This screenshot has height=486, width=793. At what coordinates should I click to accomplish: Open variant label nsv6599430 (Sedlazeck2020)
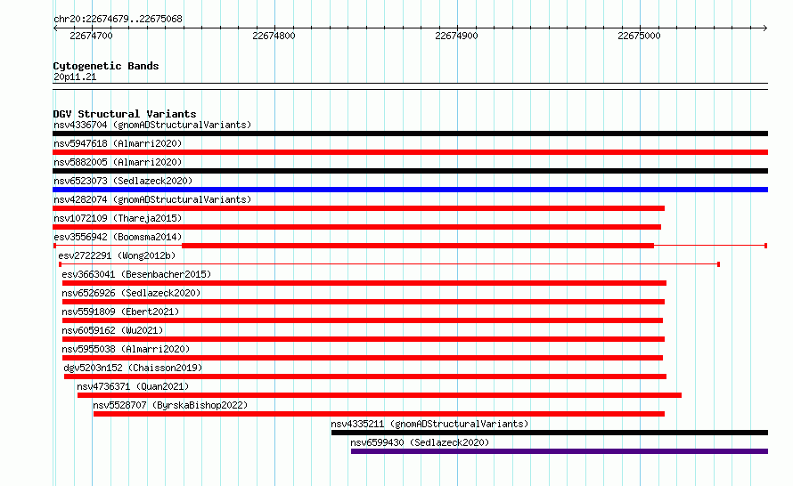(x=420, y=442)
